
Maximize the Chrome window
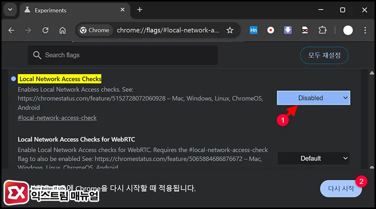[342, 10]
